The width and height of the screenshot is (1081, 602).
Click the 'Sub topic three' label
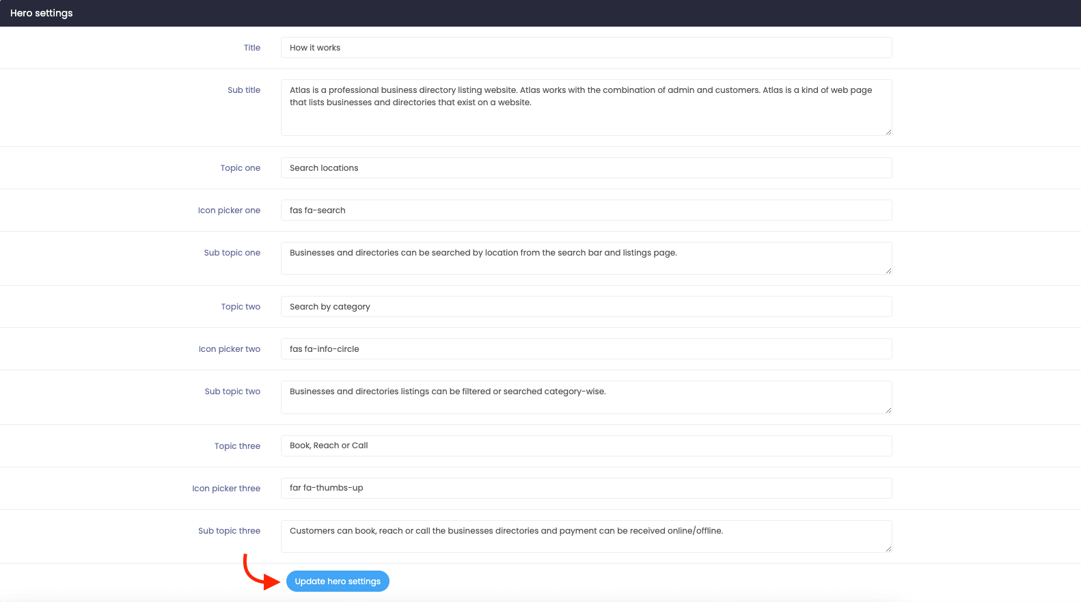pos(229,531)
